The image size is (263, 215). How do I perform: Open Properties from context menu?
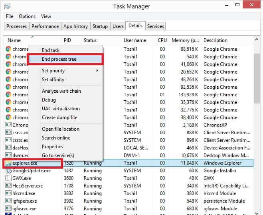65,147
